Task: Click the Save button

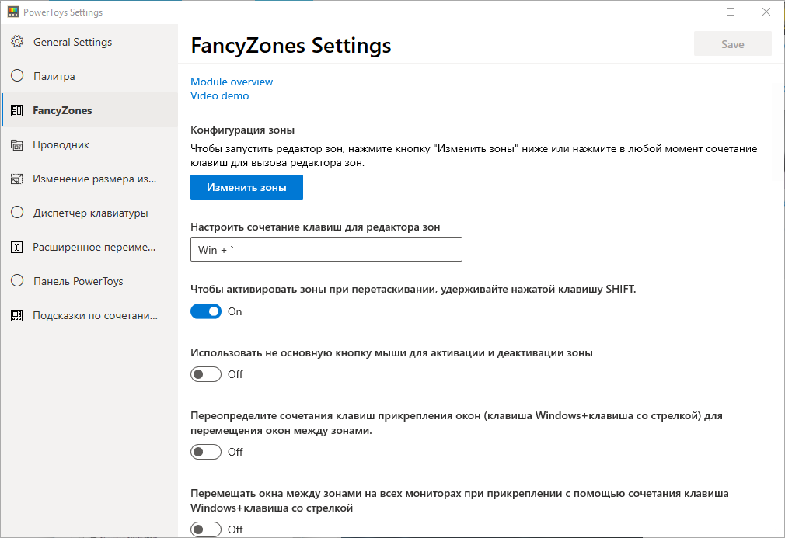Action: coord(732,44)
